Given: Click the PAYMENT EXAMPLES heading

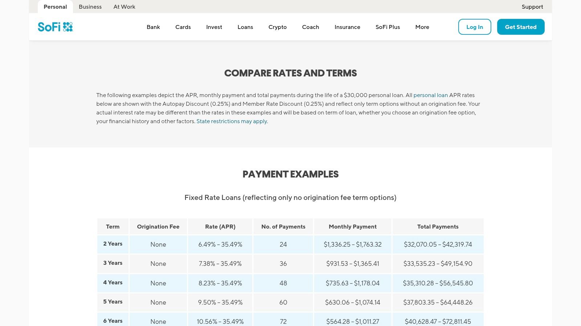Looking at the screenshot, I should tap(290, 174).
